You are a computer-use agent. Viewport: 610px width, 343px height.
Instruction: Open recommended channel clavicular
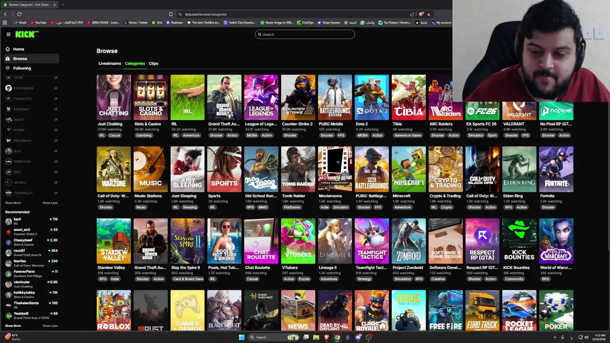[x=30, y=284]
